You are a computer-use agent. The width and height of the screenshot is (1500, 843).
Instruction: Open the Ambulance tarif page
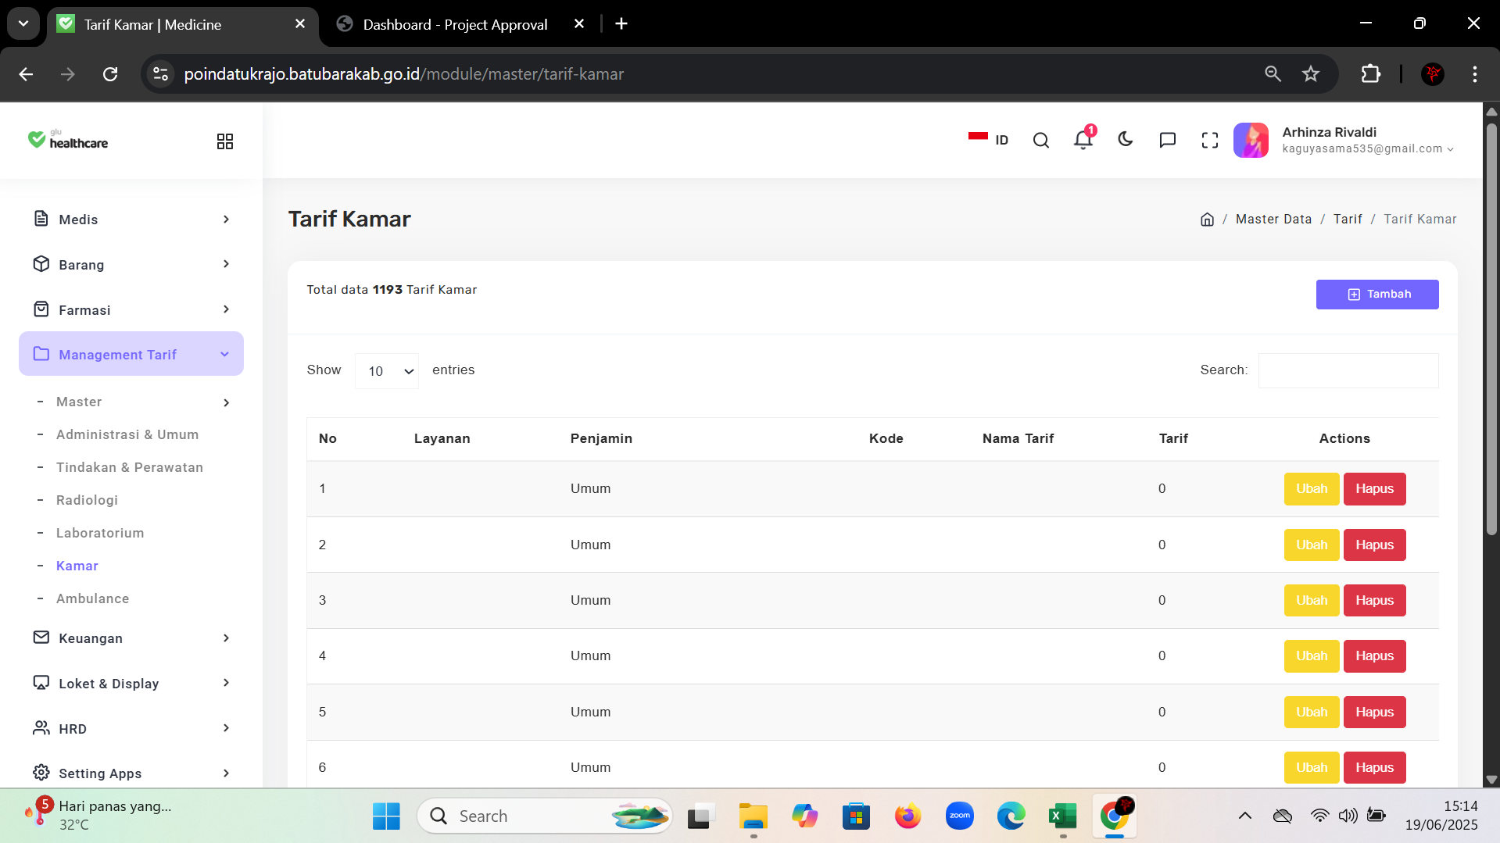92,598
